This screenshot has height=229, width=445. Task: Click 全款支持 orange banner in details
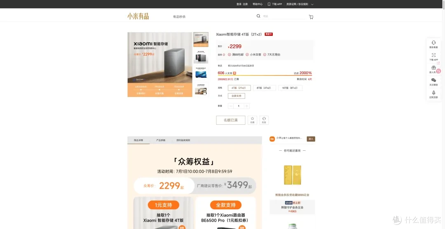coord(226,205)
